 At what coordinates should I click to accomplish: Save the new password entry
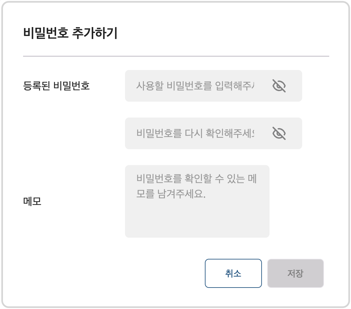coord(296,273)
